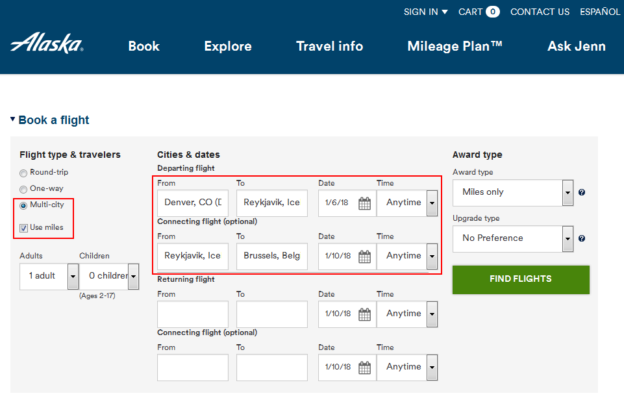The width and height of the screenshot is (624, 400).
Task: Click the "Cities & dates" heading
Action: pyautogui.click(x=188, y=155)
